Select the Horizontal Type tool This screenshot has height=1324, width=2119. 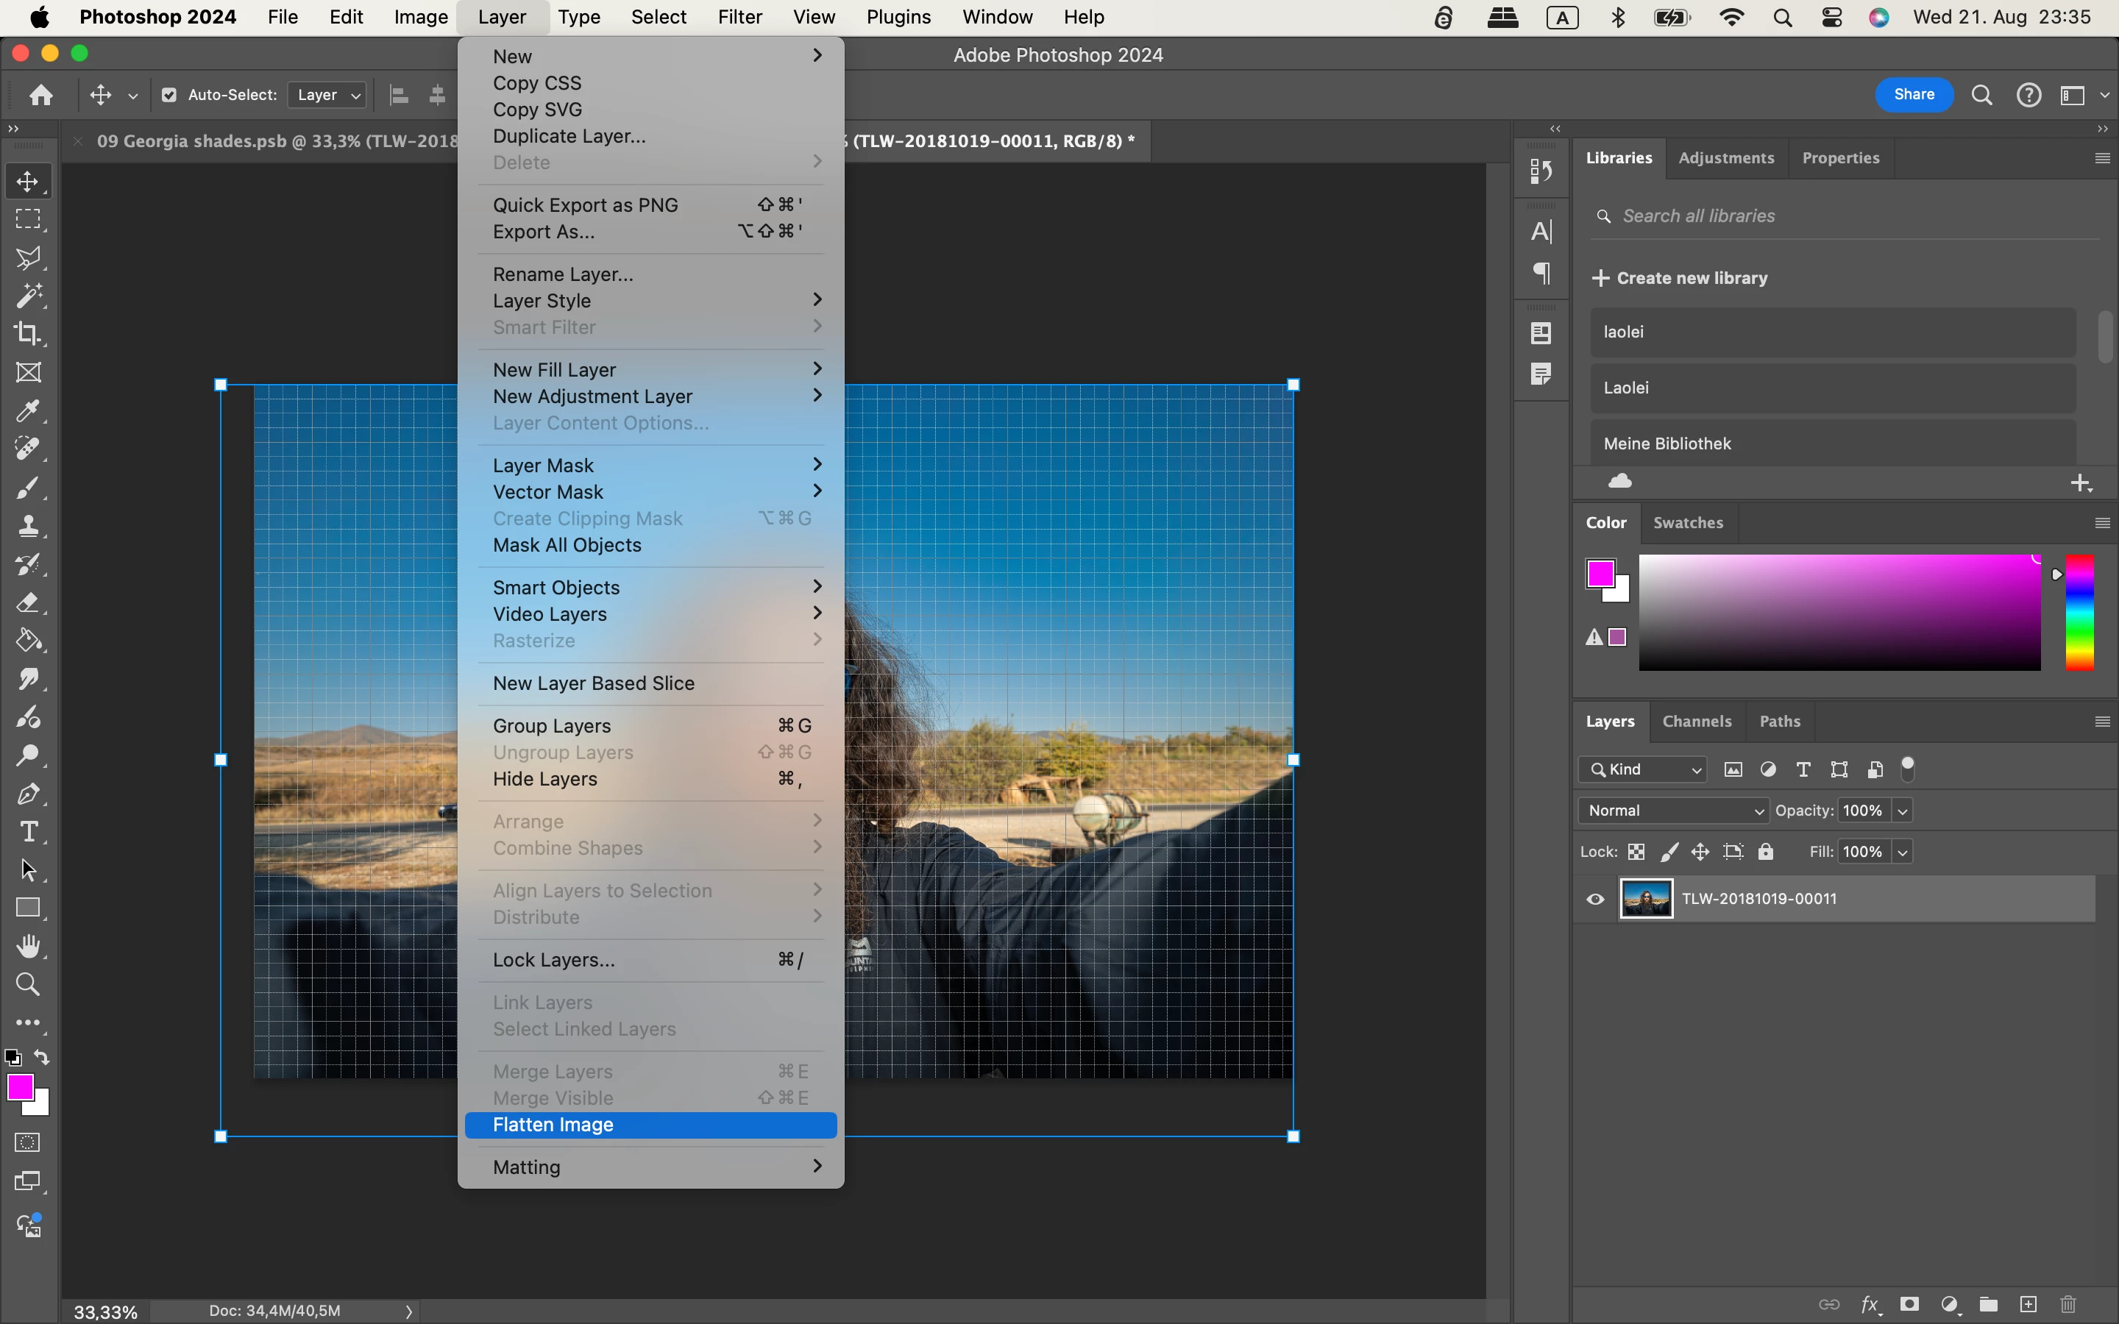[x=28, y=832]
